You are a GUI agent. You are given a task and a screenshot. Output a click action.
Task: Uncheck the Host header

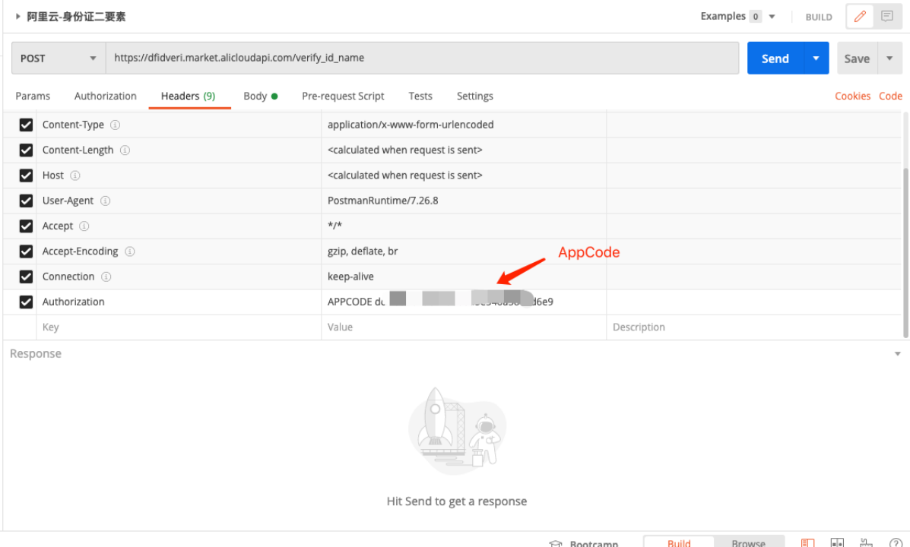[x=26, y=175]
